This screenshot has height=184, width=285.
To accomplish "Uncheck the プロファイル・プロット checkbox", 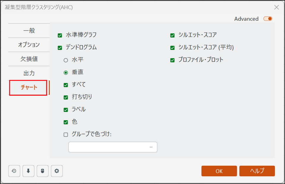I will pos(172,60).
